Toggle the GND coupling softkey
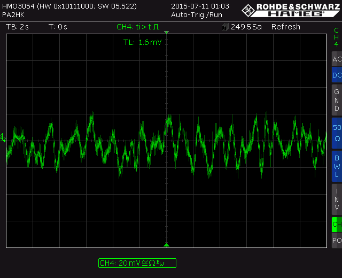The width and height of the screenshot is (342, 278). (337, 100)
